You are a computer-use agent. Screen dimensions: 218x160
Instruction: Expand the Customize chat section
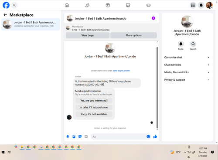[x=187, y=57]
